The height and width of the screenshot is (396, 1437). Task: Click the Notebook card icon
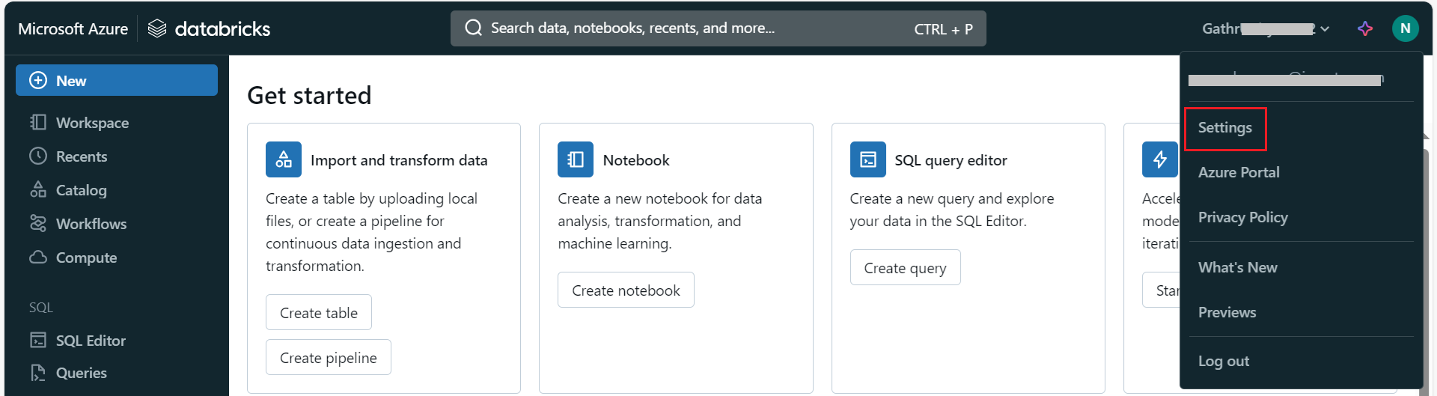[x=575, y=159]
